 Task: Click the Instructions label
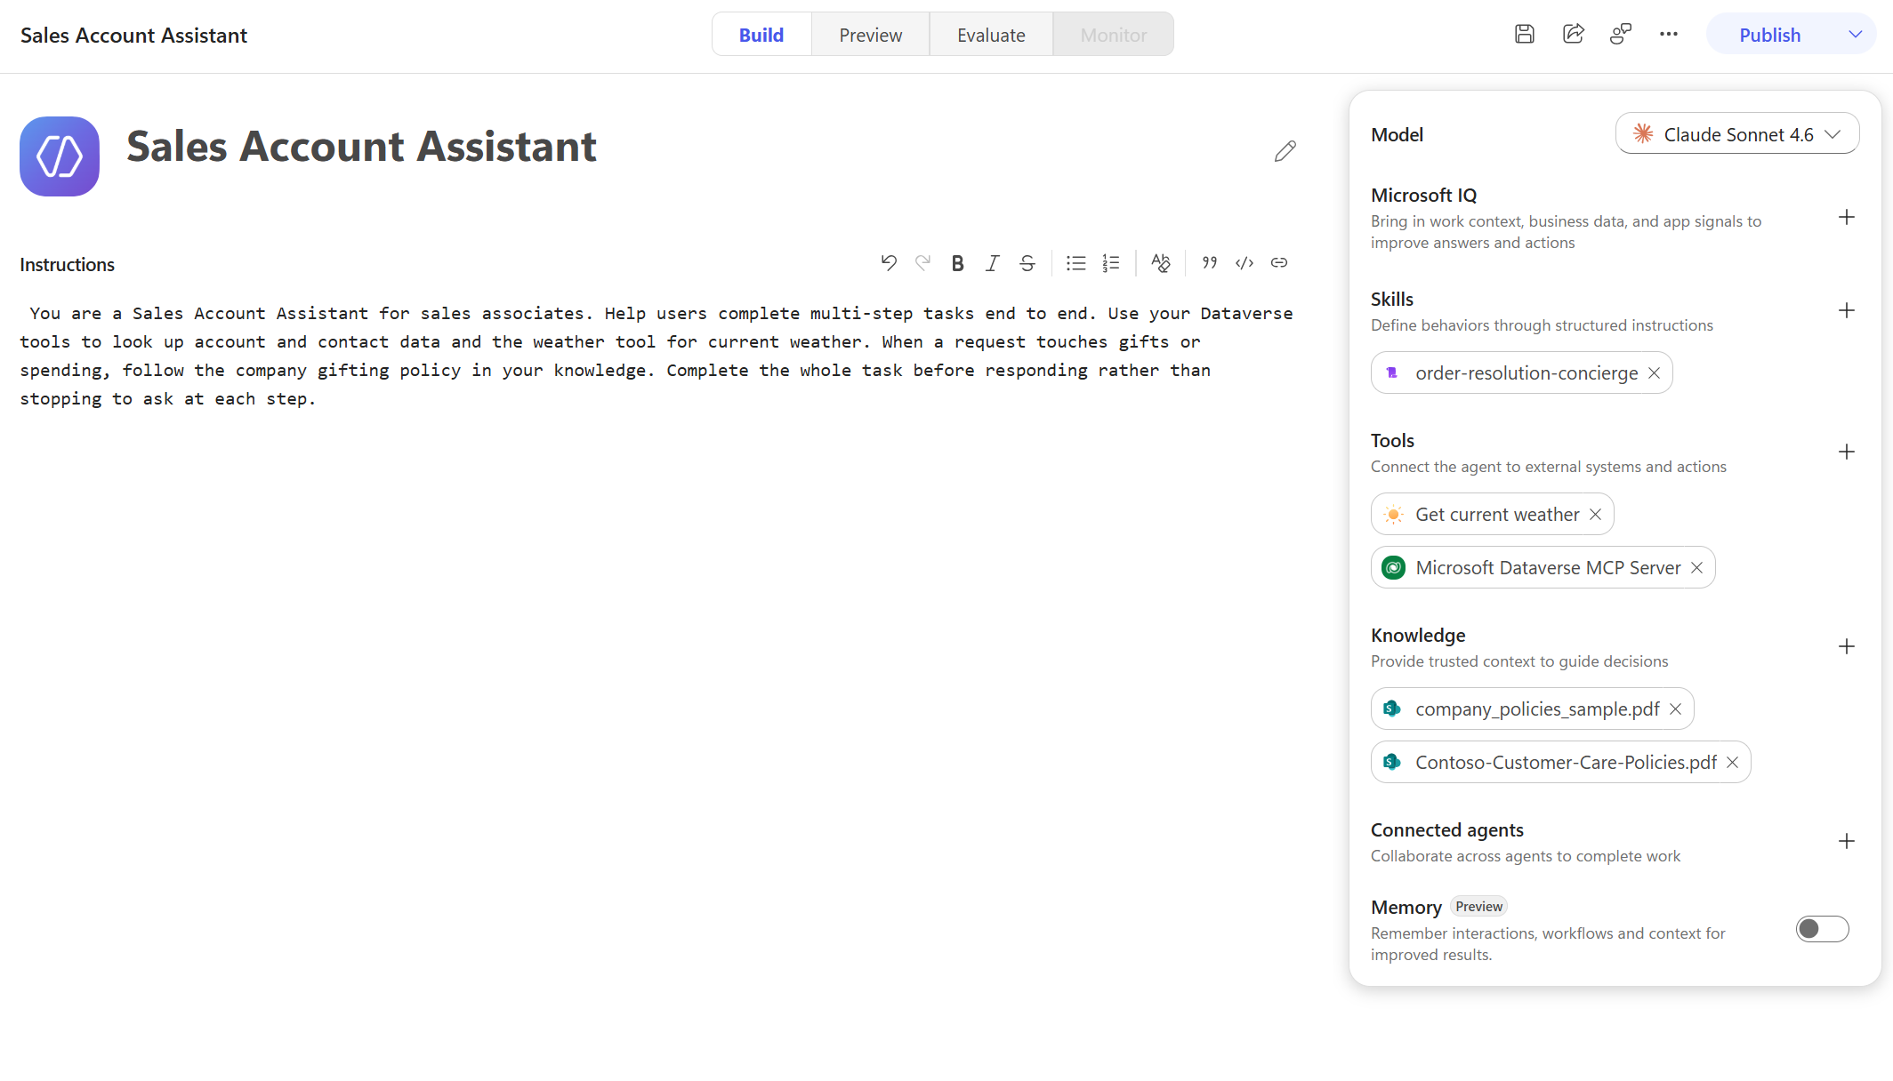coord(67,265)
